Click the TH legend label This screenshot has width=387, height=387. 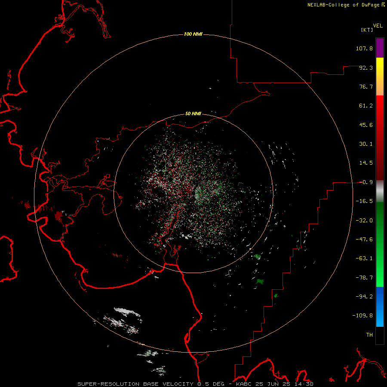point(369,335)
